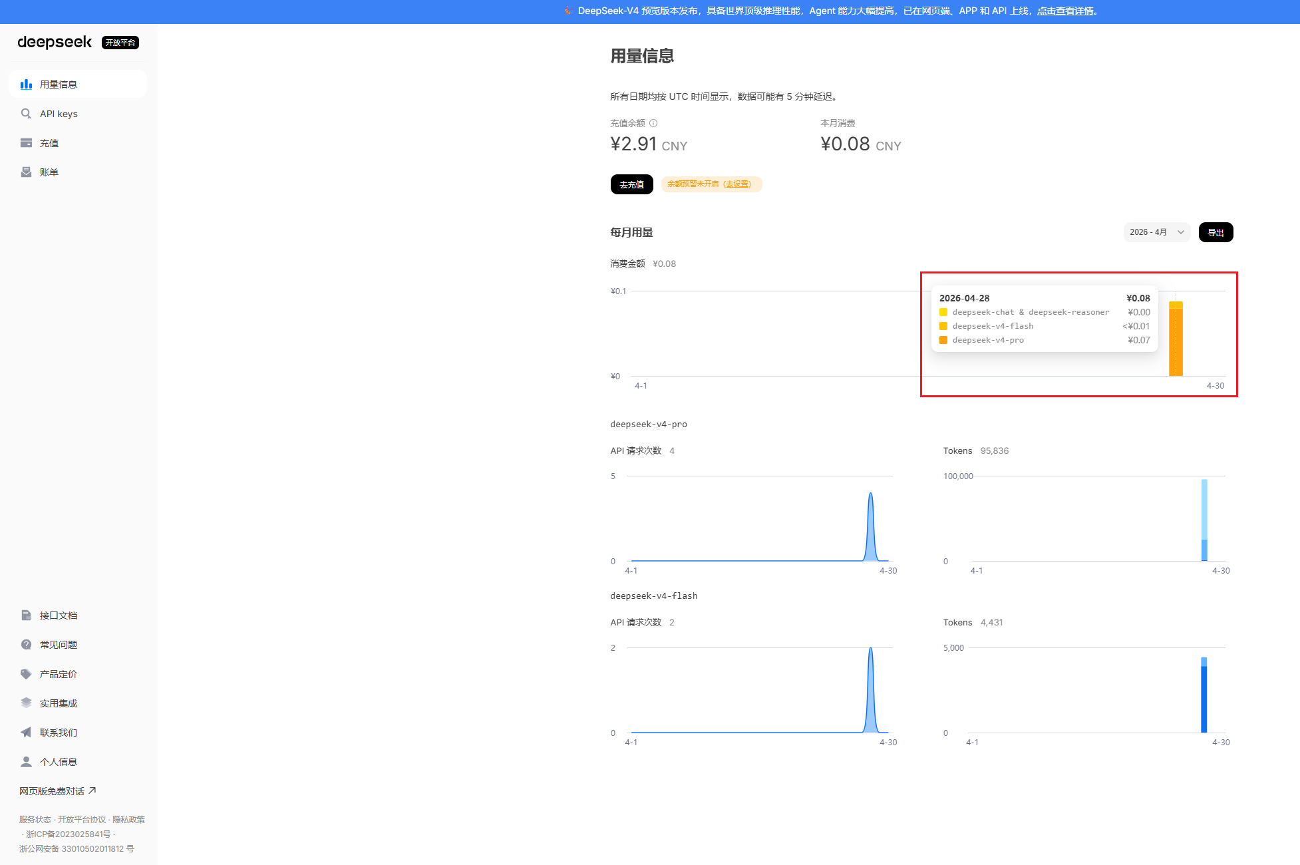The width and height of the screenshot is (1300, 865).
Task: Click the 开放平台协议 footer link
Action: pos(82,819)
